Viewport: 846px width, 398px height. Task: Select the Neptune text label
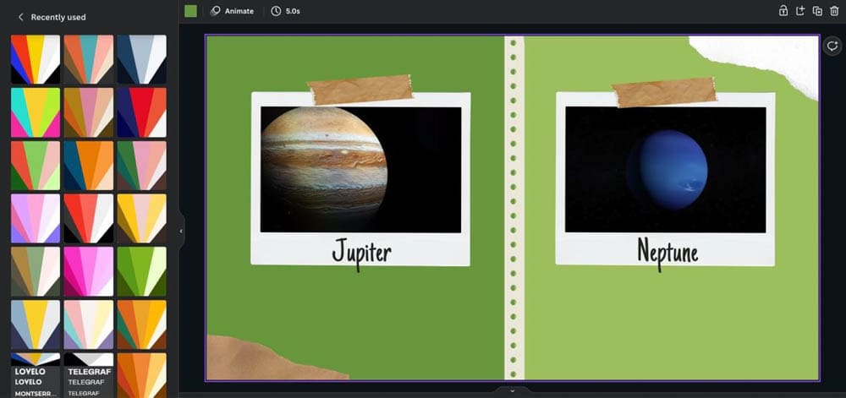click(667, 251)
